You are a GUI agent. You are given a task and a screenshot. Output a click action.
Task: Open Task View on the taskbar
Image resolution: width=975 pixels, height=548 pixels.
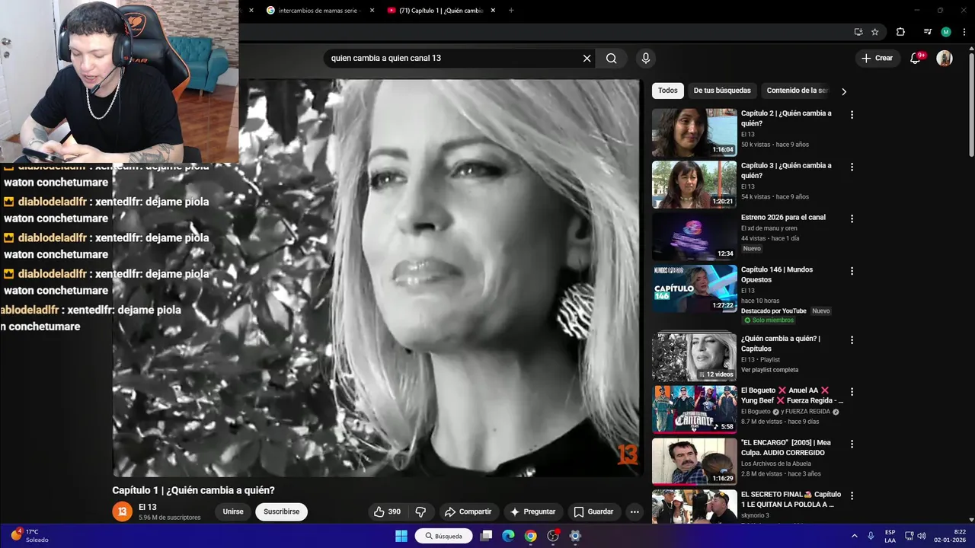click(486, 536)
